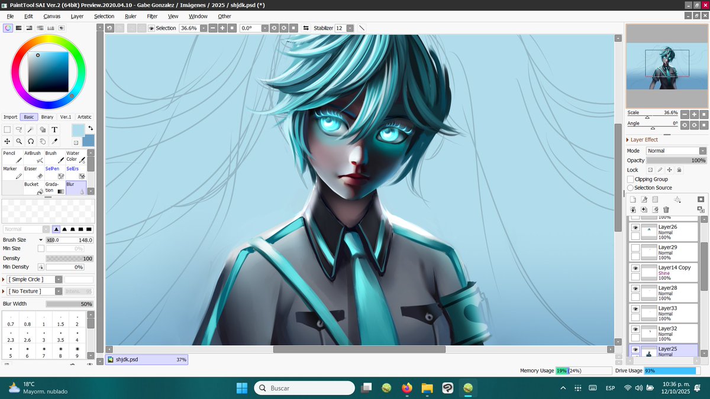710x399 pixels.
Task: Open the zoom percentage dropdown
Action: (204, 28)
